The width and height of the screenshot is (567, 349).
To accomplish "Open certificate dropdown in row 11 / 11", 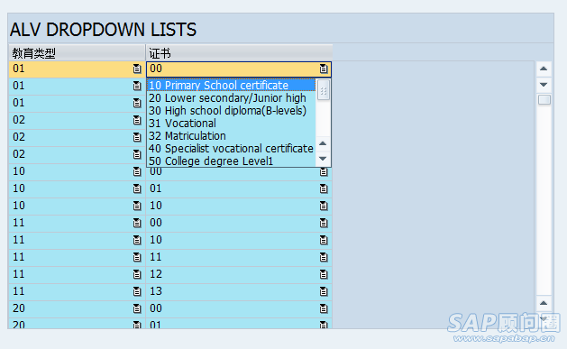I will point(324,257).
